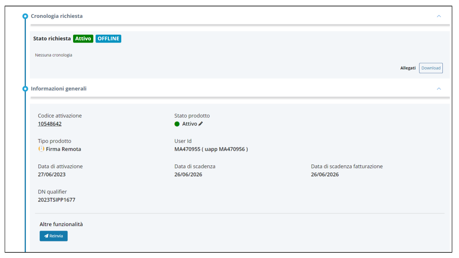Collapse the Informazioni generali section chevron

439,89
